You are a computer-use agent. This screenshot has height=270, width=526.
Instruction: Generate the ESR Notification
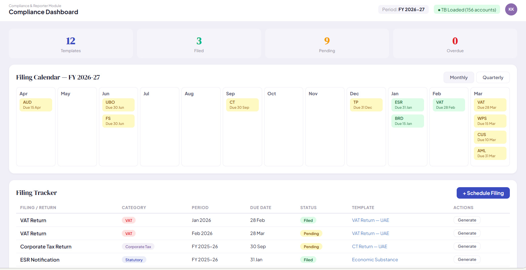(467, 260)
